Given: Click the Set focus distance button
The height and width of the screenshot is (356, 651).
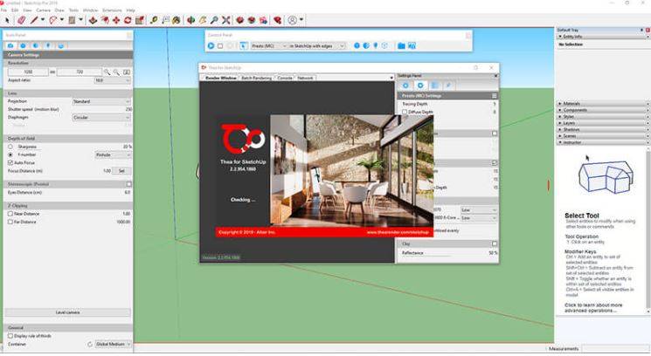Looking at the screenshot, I should (x=121, y=170).
